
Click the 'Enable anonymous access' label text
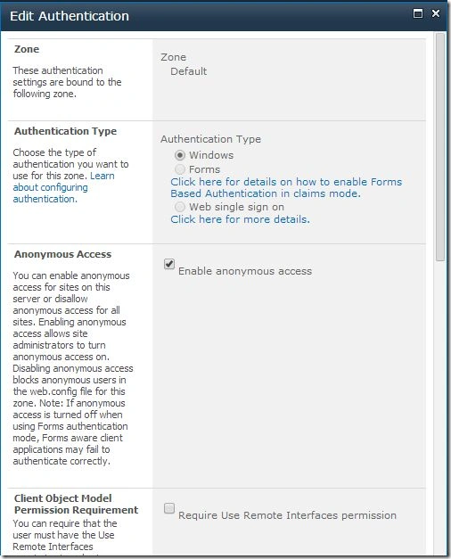point(245,271)
